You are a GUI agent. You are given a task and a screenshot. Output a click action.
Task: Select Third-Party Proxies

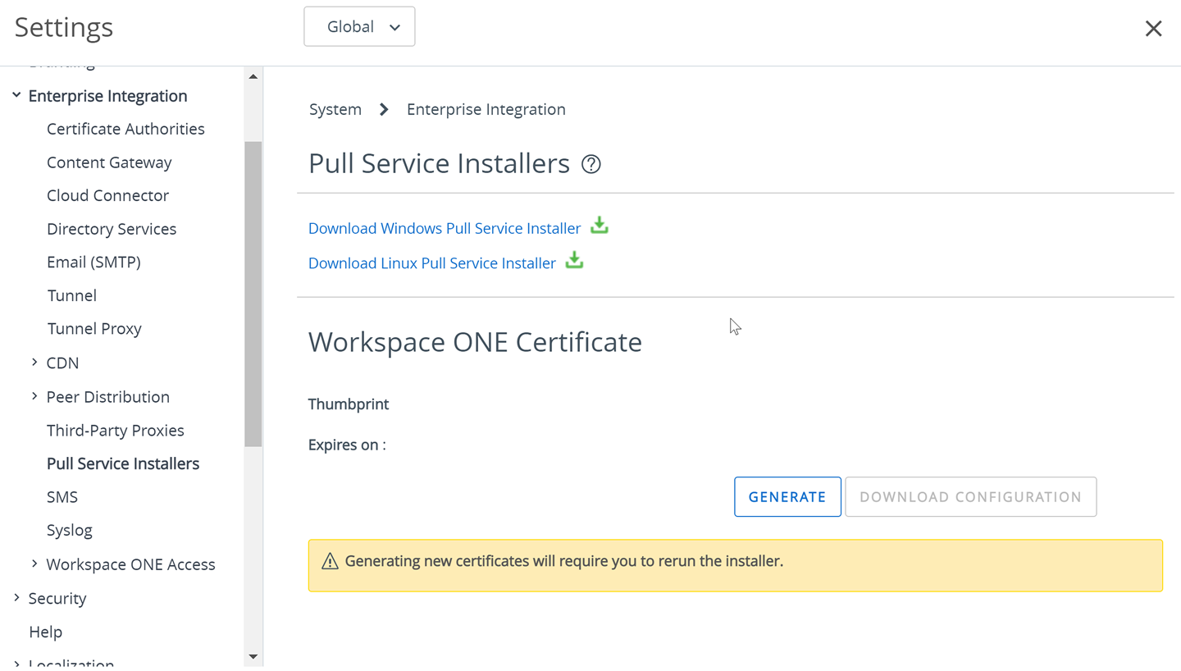115,430
